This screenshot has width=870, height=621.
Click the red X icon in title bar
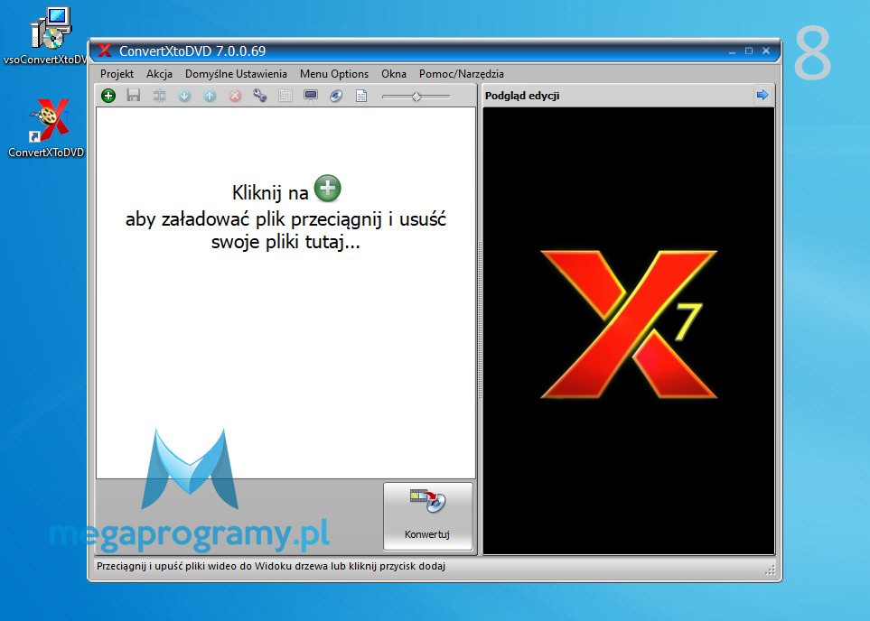(105, 51)
